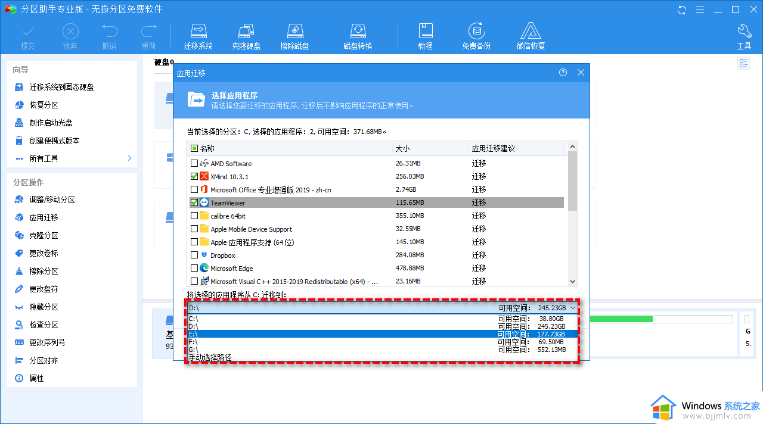Open the 教程 tutorial icon
The width and height of the screenshot is (763, 424).
(425, 37)
